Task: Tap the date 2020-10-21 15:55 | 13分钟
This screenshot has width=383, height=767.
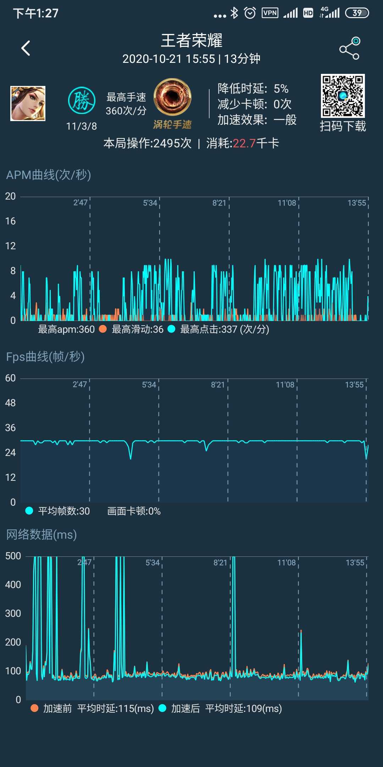Action: point(191,59)
